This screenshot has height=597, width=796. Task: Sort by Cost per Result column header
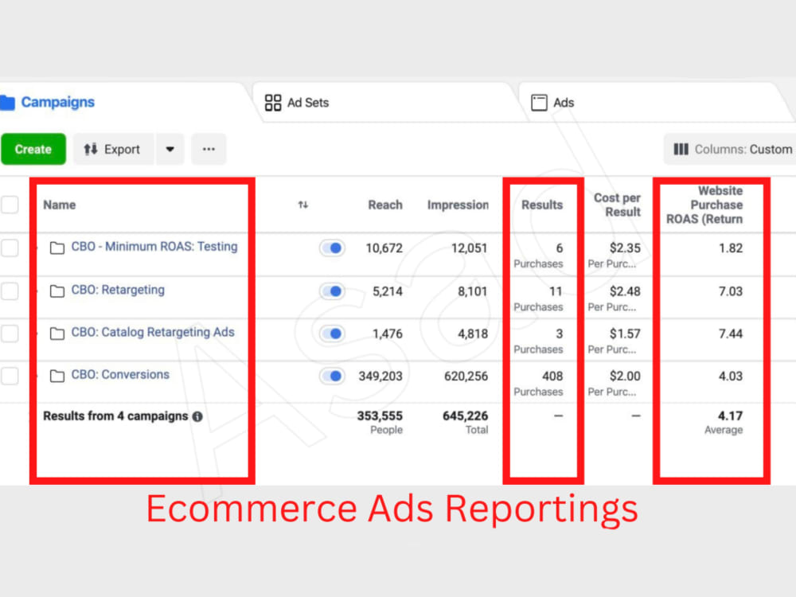click(618, 205)
